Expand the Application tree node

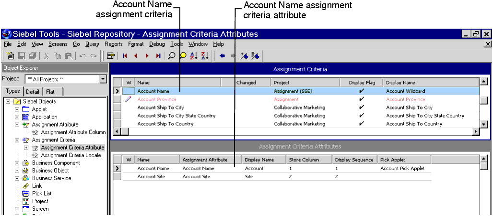click(x=17, y=117)
